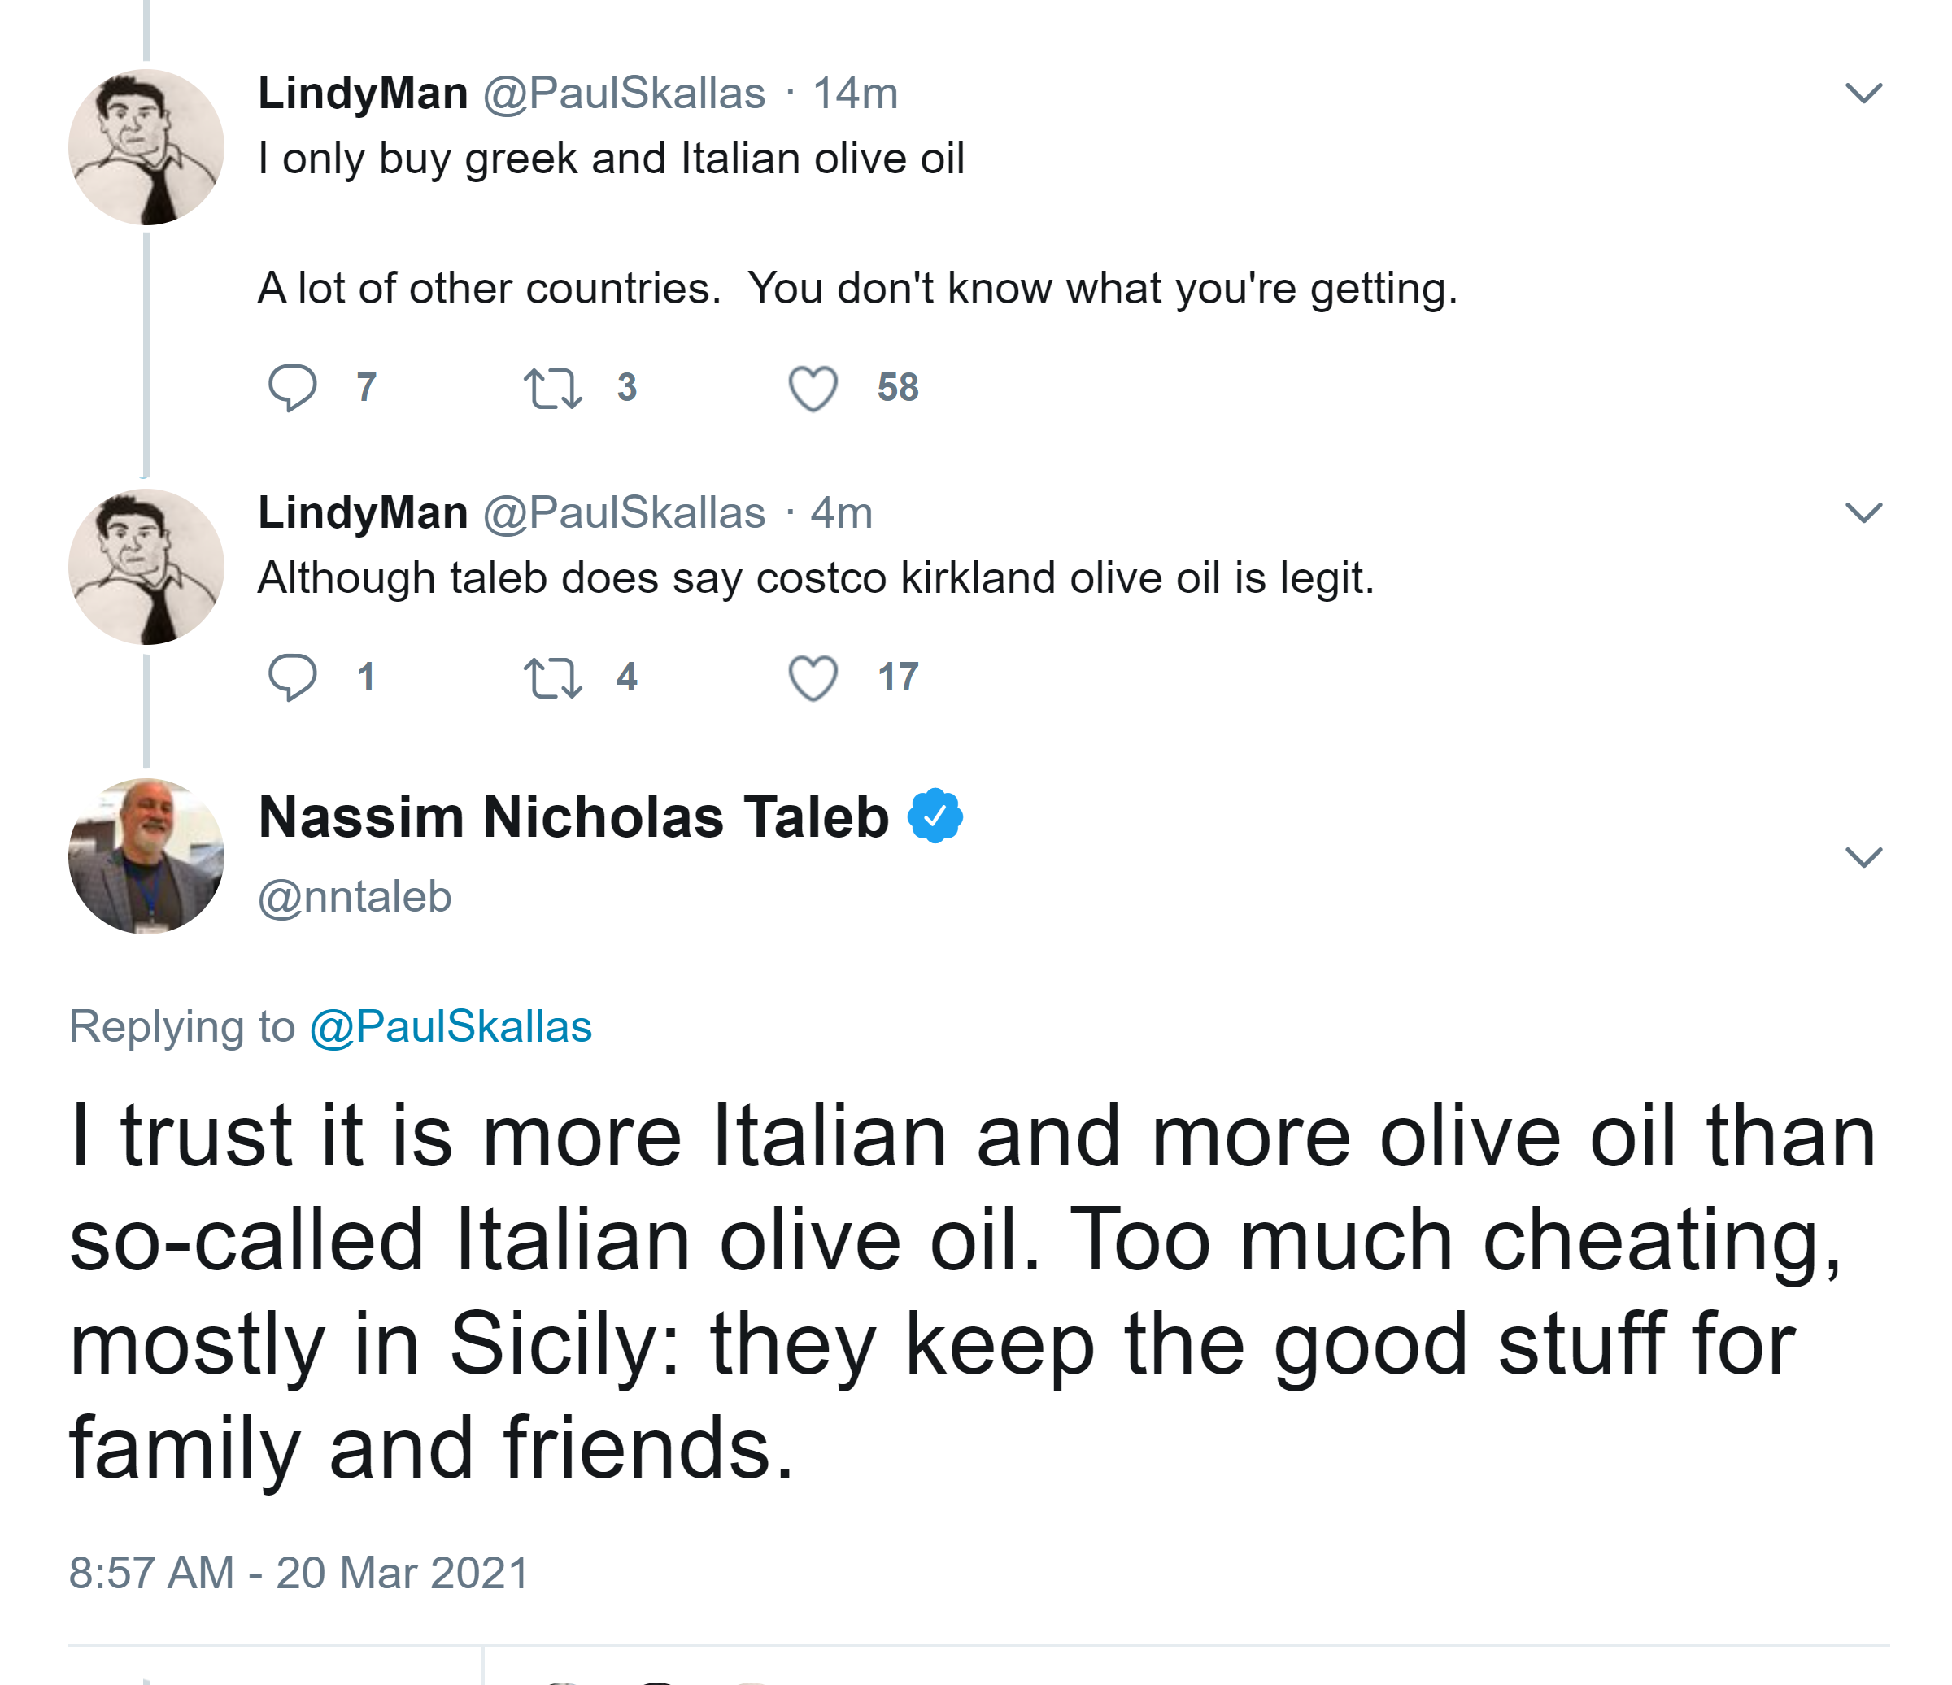Image resolution: width=1952 pixels, height=1685 pixels.
Task: Click the Nassim Nicholas Taleb display name
Action: click(x=573, y=816)
